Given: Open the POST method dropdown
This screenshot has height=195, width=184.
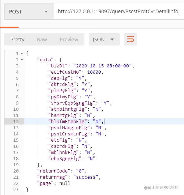Looking at the screenshot, I should tap(29, 12).
